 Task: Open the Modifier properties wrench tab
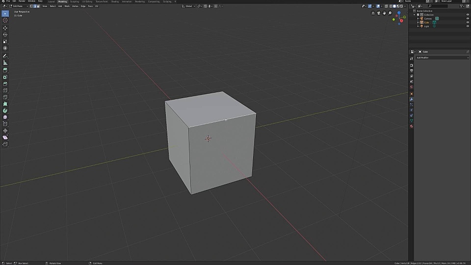point(412,99)
